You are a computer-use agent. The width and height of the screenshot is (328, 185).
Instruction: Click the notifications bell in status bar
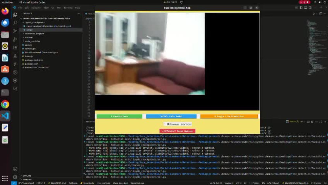(325, 183)
